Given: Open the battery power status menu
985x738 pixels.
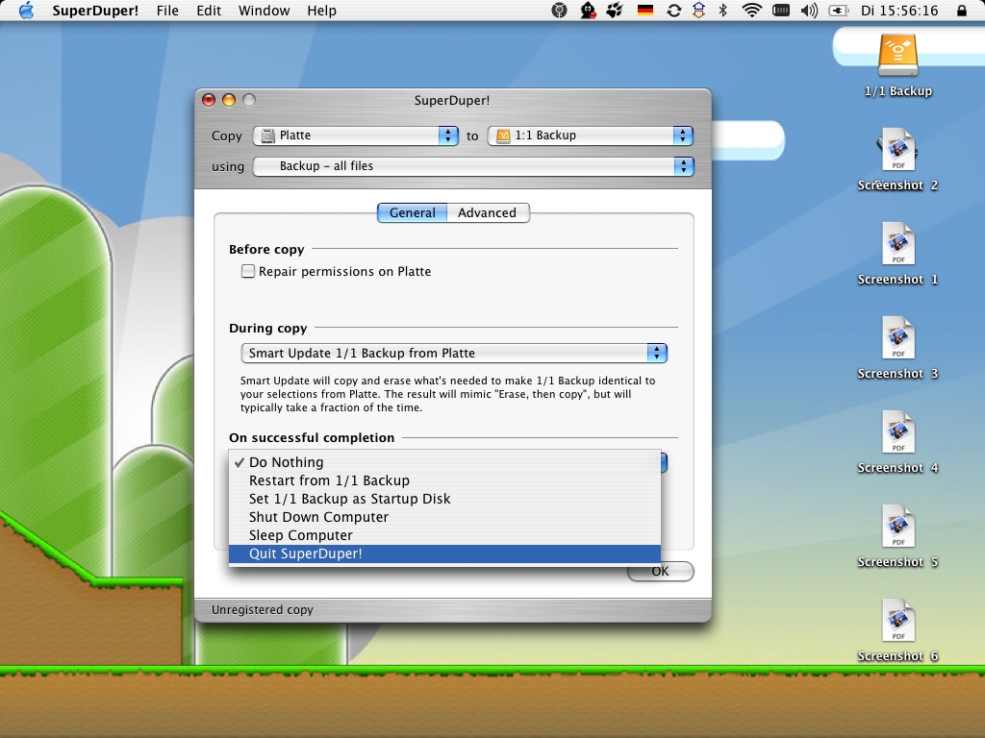Looking at the screenshot, I should (839, 11).
